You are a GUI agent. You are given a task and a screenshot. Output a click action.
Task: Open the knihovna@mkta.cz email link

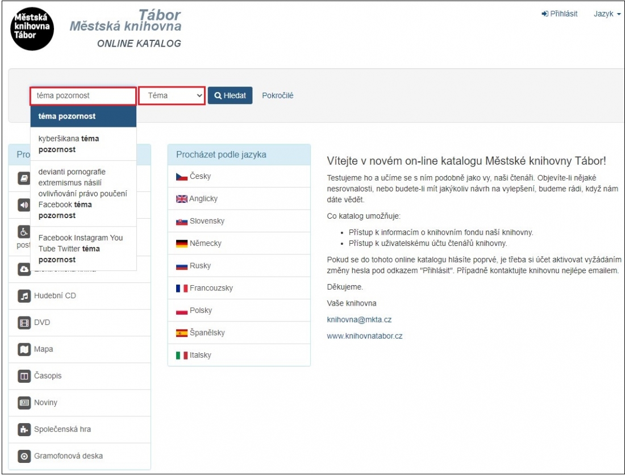pos(359,320)
